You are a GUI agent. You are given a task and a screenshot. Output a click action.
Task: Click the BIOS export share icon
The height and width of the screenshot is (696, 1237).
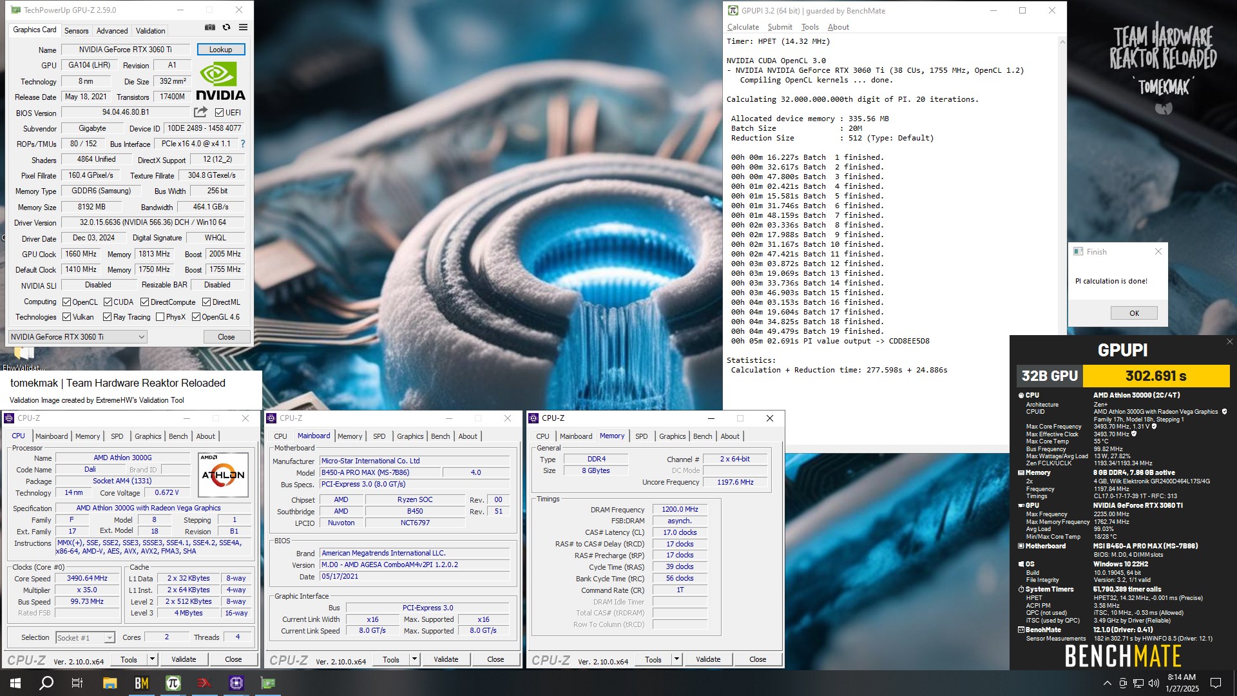pos(201,112)
